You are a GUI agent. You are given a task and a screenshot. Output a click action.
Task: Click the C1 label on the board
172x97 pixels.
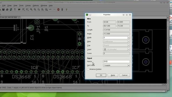coord(32,37)
